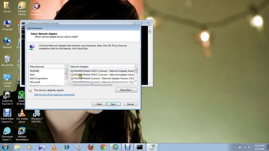Select the Computer desktop icon
This screenshot has height=151, width=269.
(x=7, y=25)
